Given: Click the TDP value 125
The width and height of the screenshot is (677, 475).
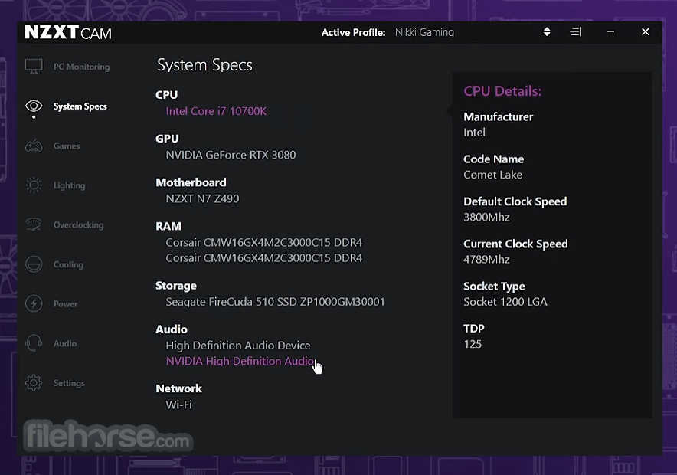Looking at the screenshot, I should click(x=473, y=344).
